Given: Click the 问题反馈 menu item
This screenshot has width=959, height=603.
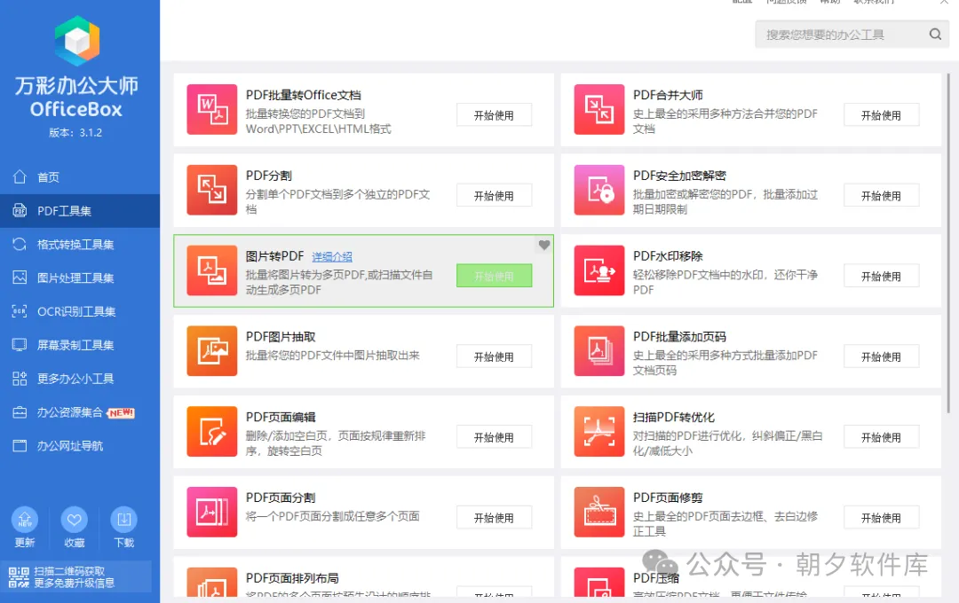Looking at the screenshot, I should pyautogui.click(x=789, y=3).
